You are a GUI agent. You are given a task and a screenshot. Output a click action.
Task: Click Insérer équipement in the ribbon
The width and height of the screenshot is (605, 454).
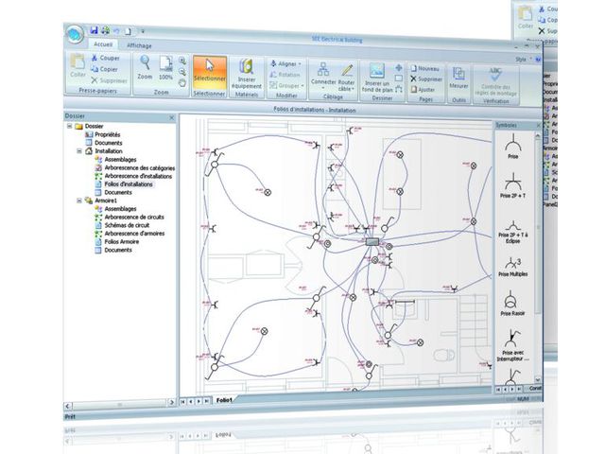click(x=245, y=74)
